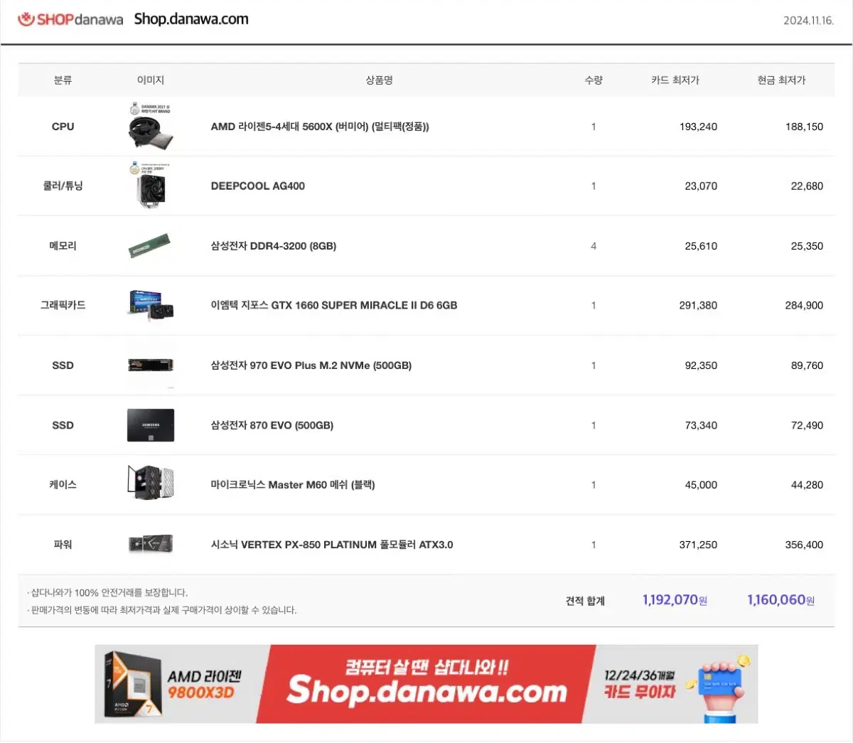Click the 이엠텍 지포스 GTX 1660 SUPER product name

(x=334, y=306)
